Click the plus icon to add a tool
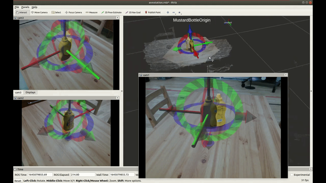This screenshot has height=183, width=326. (168, 12)
